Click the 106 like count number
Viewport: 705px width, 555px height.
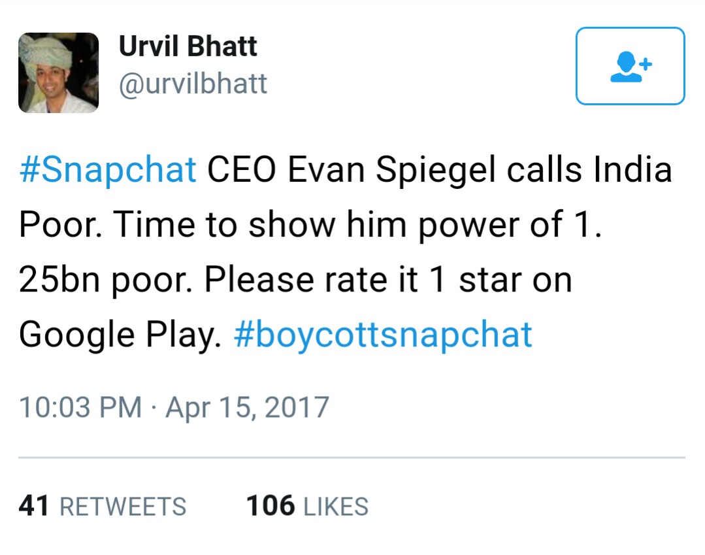pos(271,505)
